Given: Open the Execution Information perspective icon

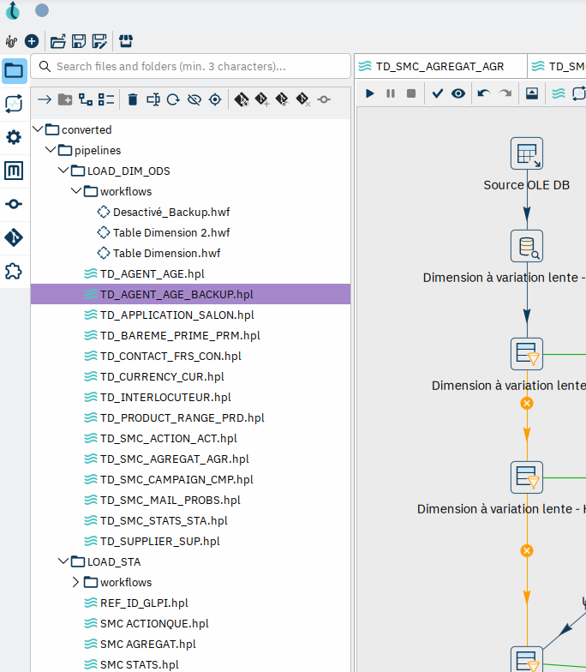Looking at the screenshot, I should [x=14, y=103].
